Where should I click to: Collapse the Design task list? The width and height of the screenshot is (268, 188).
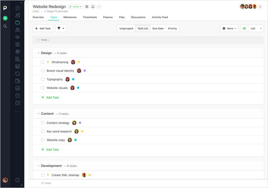pos(38,53)
